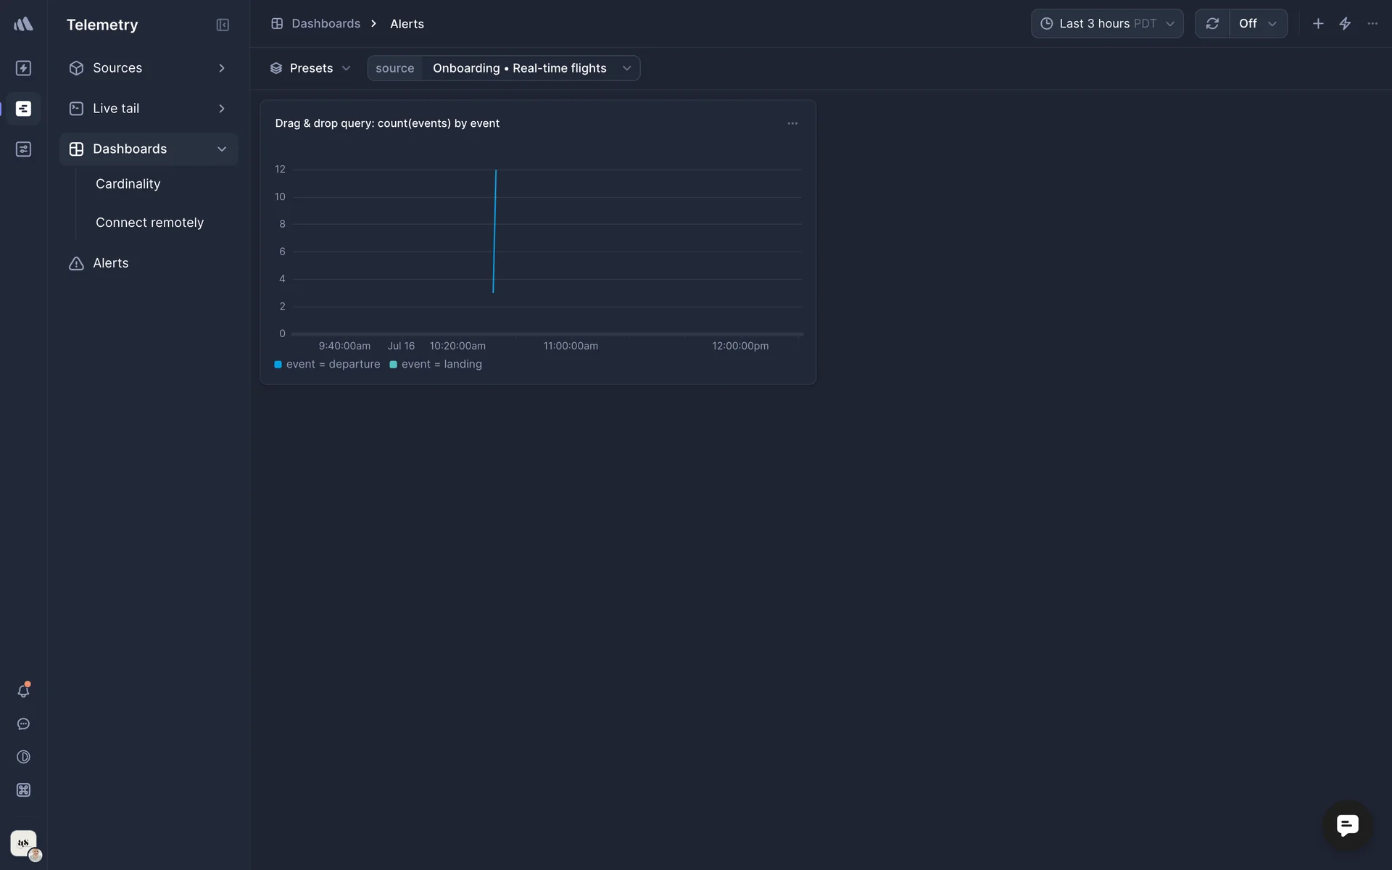Screen dimensions: 1392x870
Task: Click the plus icon to add chart
Action: (x=1318, y=24)
